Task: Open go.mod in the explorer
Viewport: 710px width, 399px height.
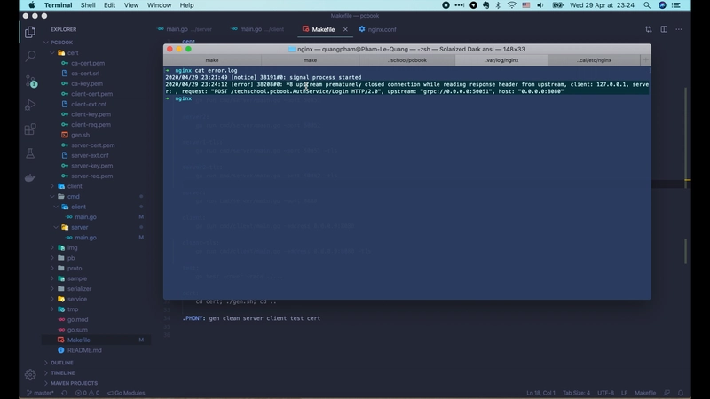Action: tap(77, 319)
